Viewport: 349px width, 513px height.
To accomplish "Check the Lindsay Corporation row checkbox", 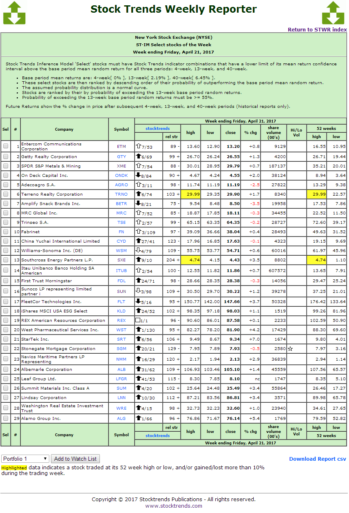I will (x=6, y=397).
